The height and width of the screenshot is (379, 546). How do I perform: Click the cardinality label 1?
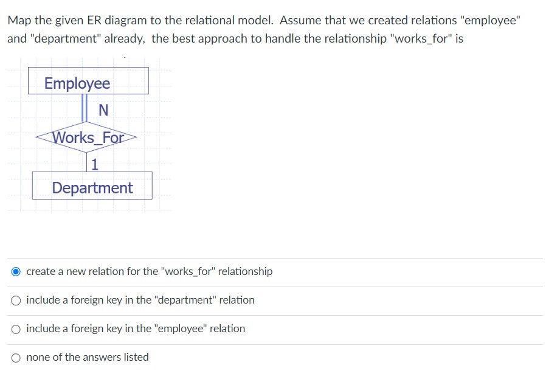tap(95, 164)
